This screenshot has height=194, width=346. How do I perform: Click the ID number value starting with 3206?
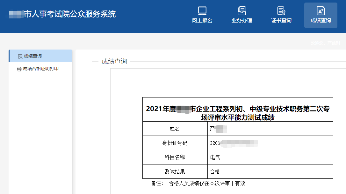[234, 143]
